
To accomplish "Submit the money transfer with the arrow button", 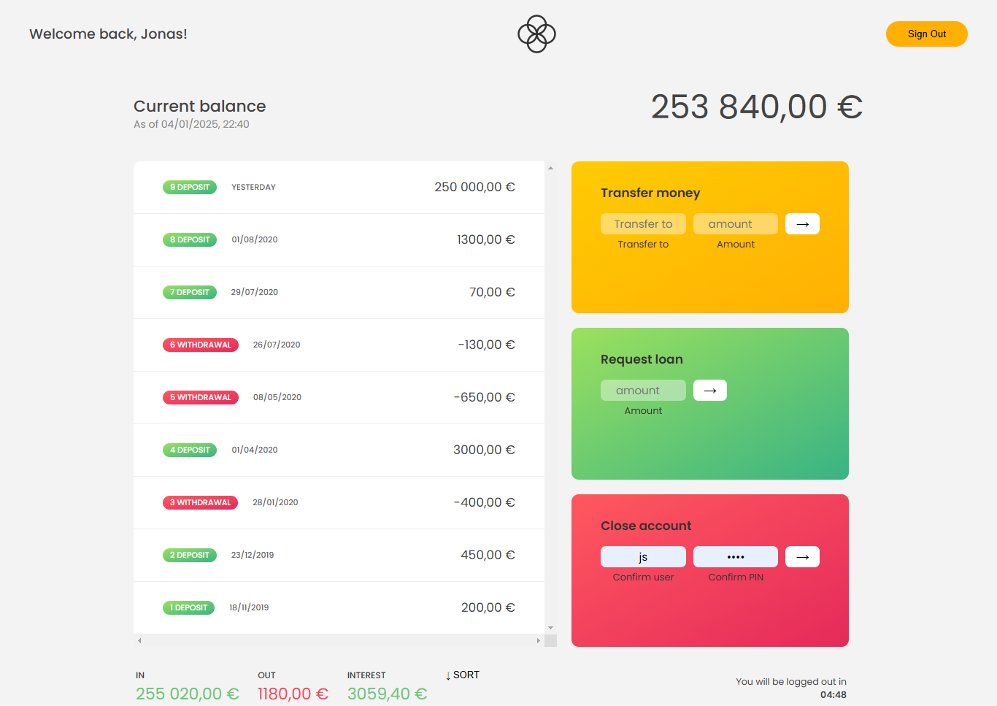I will coord(802,224).
